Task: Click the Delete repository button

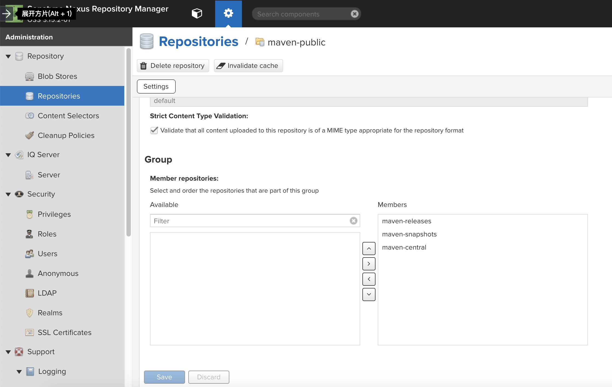Action: tap(173, 66)
